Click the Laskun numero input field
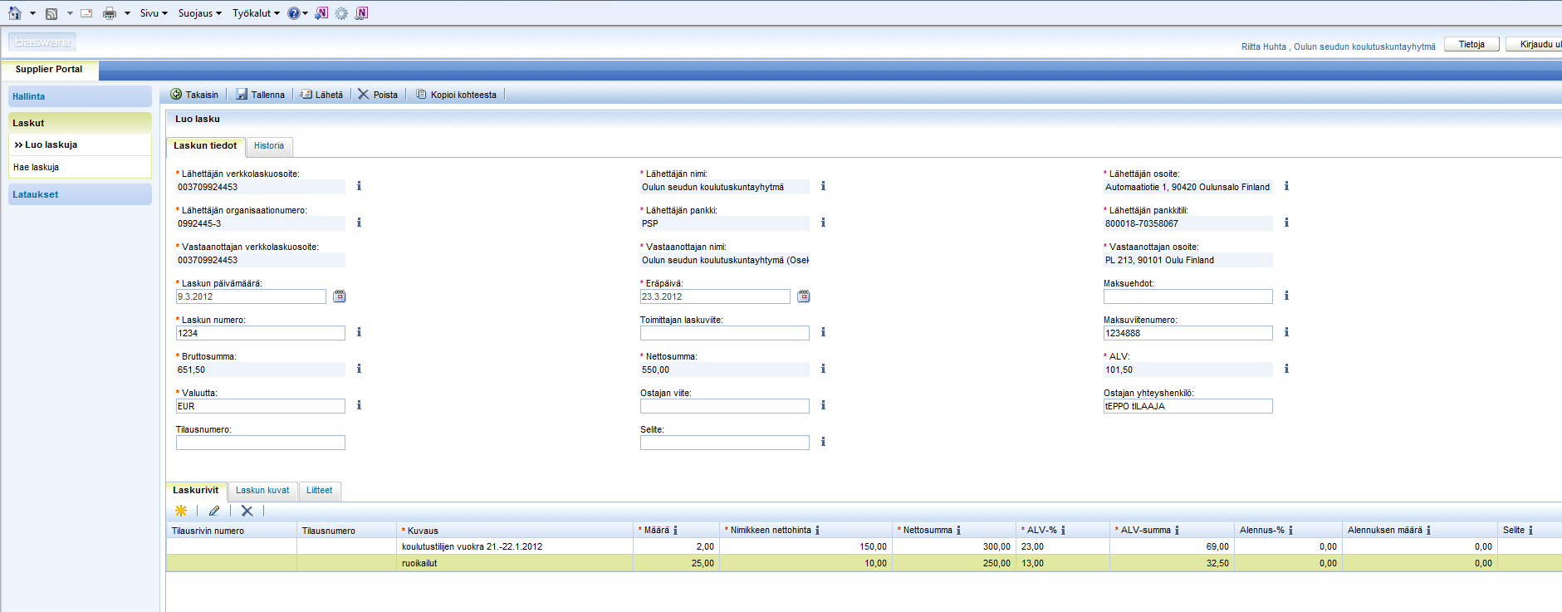 click(x=261, y=333)
